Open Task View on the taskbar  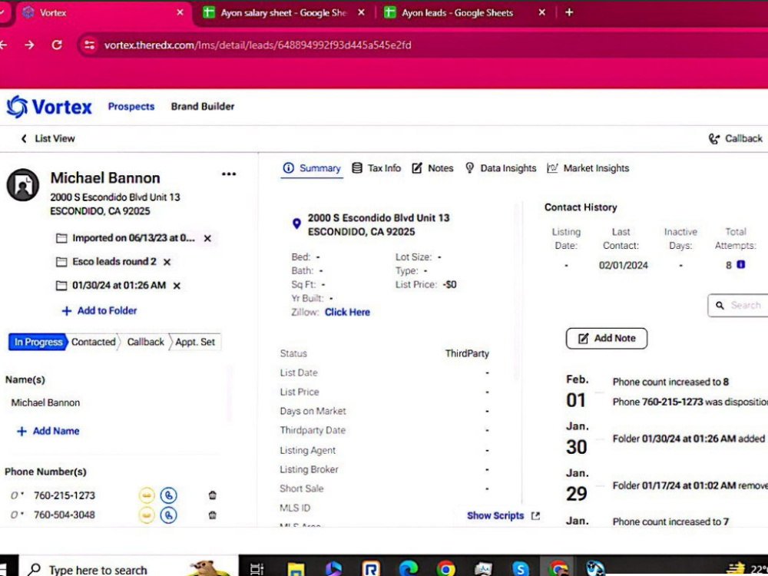pos(257,568)
